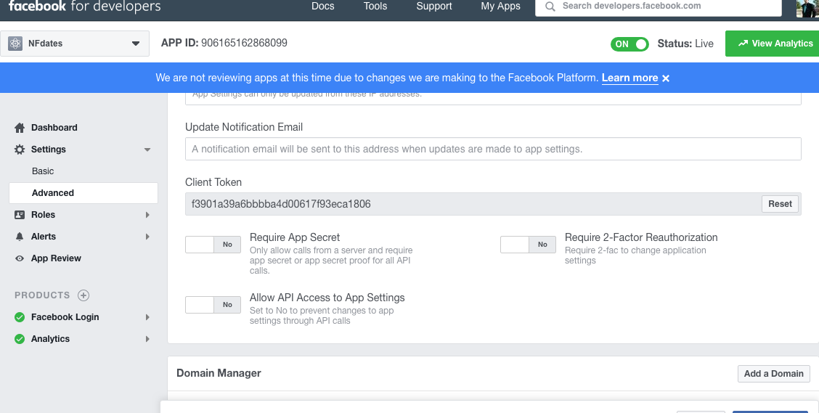The height and width of the screenshot is (413, 819).
Task: Open the My Apps menu
Action: (x=500, y=7)
